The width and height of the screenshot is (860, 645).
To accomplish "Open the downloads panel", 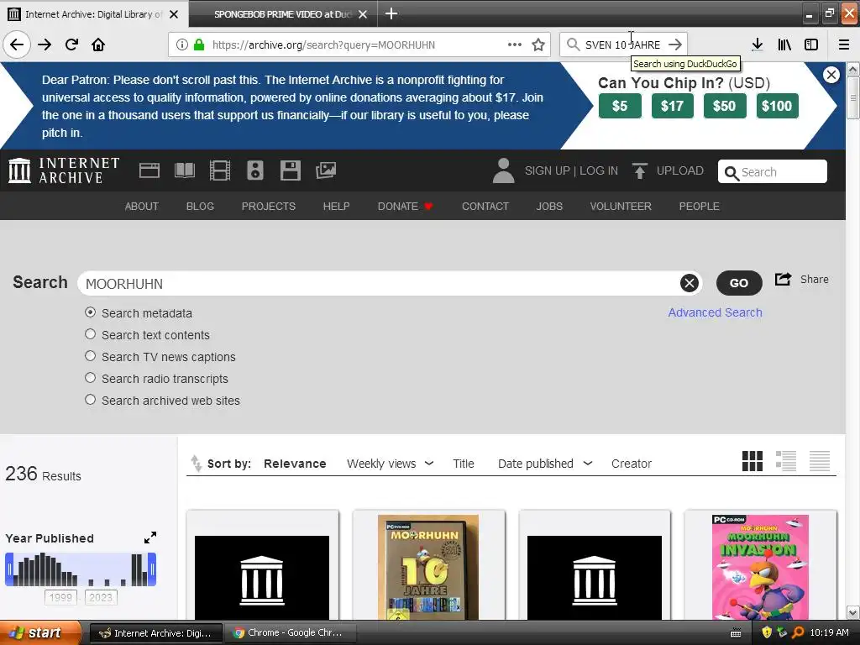I will pyautogui.click(x=757, y=45).
